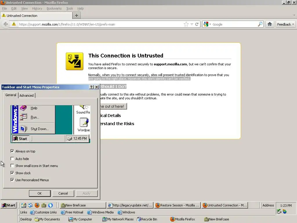Launch Firefox from the Quick Launch icon
The width and height of the screenshot is (297, 223).
coord(37,205)
